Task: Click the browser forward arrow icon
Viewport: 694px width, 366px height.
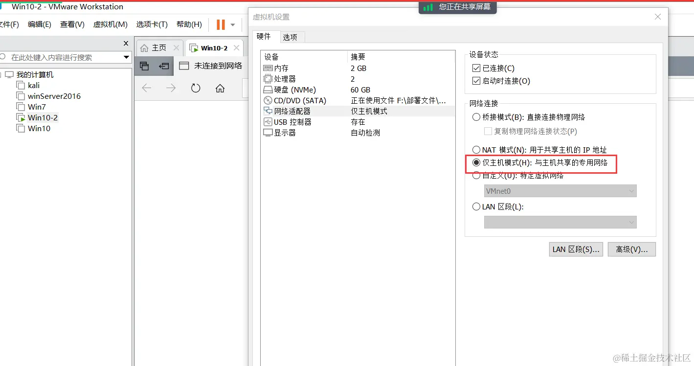Action: [171, 88]
